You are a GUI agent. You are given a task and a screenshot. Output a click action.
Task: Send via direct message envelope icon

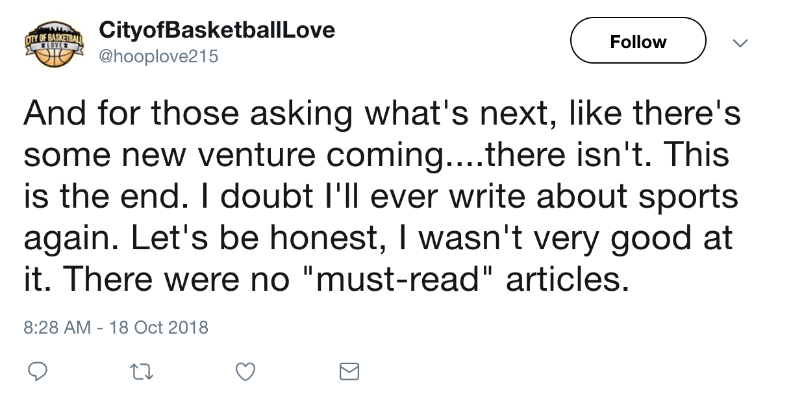pos(349,371)
